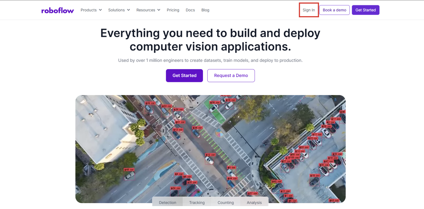Click the roboflow logo
The width and height of the screenshot is (424, 209).
(58, 11)
